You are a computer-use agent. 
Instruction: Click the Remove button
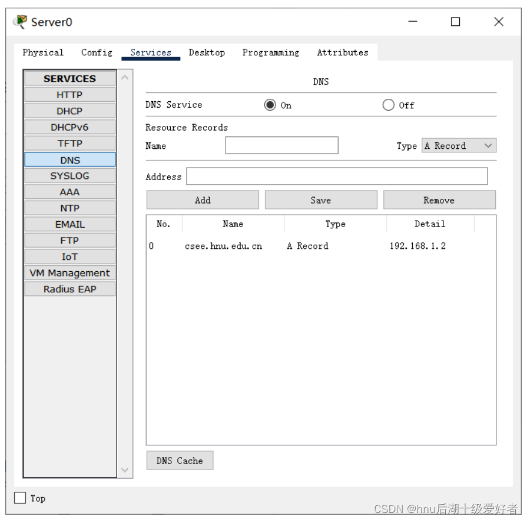click(x=439, y=200)
